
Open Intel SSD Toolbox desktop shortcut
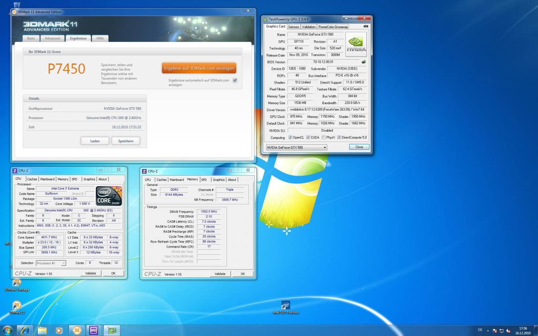pyautogui.click(x=285, y=307)
